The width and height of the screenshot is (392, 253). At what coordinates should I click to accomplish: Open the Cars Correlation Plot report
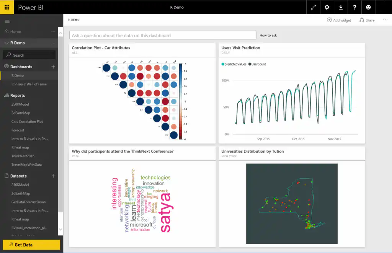pos(27,122)
